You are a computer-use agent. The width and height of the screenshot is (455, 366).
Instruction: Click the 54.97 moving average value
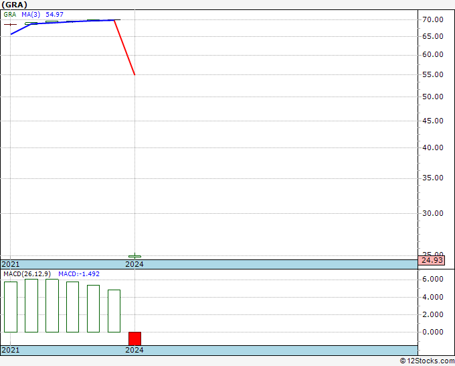pyautogui.click(x=55, y=15)
